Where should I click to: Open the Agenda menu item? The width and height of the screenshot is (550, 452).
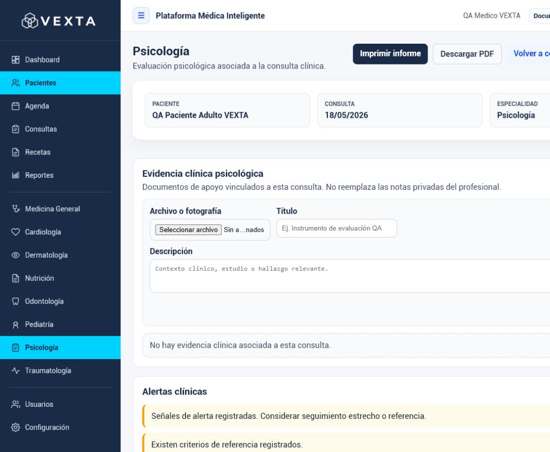[60, 106]
